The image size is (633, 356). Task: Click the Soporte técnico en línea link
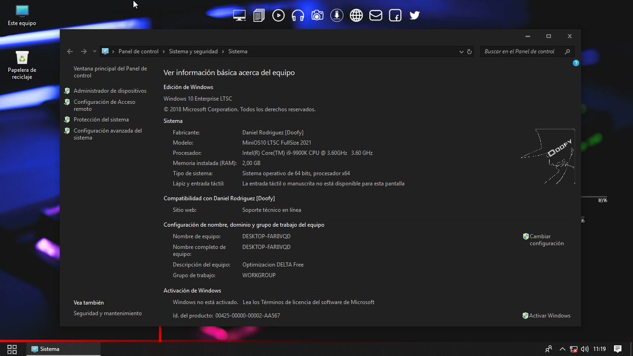click(x=272, y=210)
